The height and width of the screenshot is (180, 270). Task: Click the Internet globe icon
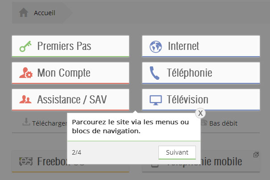click(x=156, y=46)
